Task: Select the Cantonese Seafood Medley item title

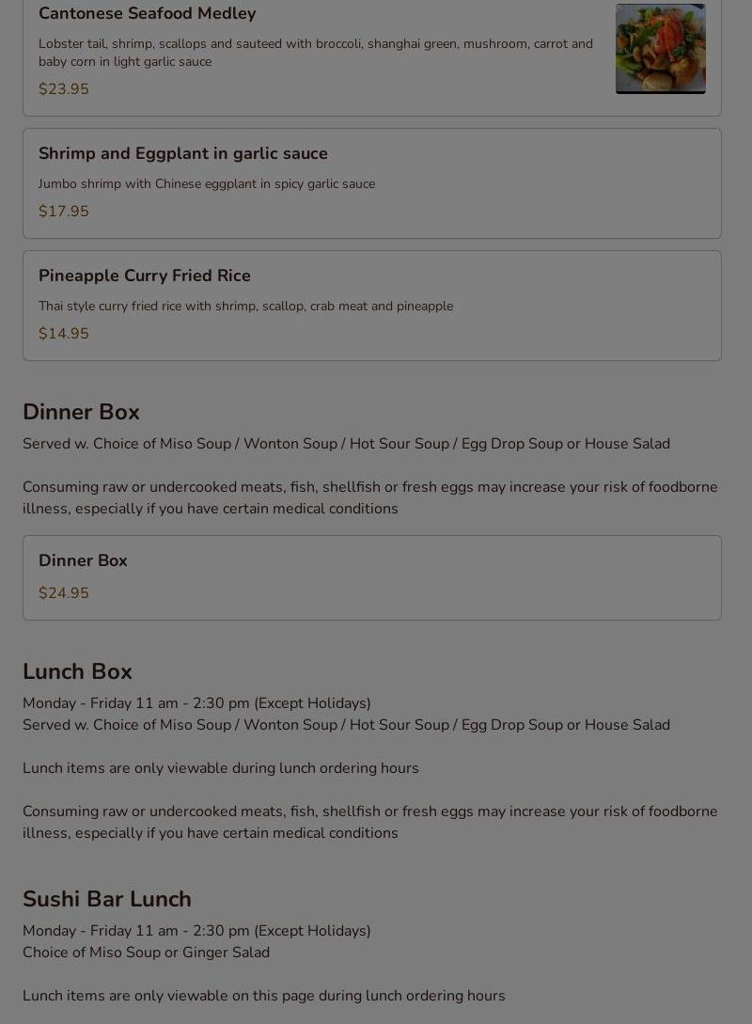Action: click(147, 13)
